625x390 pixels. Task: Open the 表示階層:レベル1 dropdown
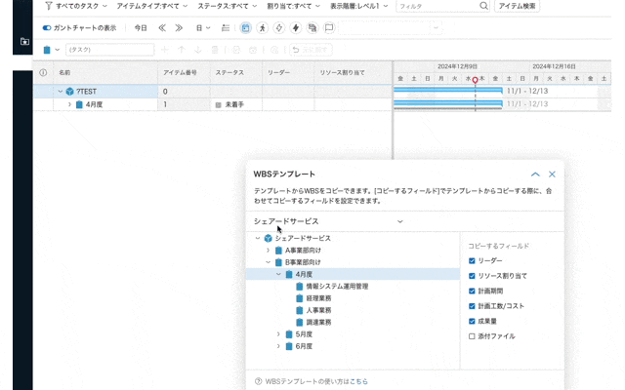358,6
